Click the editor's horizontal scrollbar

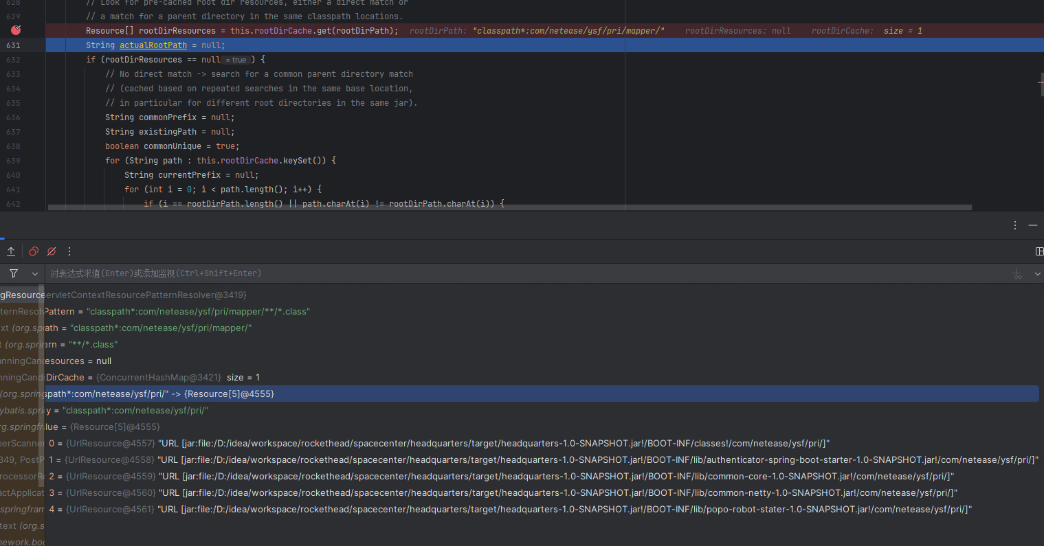(481, 207)
